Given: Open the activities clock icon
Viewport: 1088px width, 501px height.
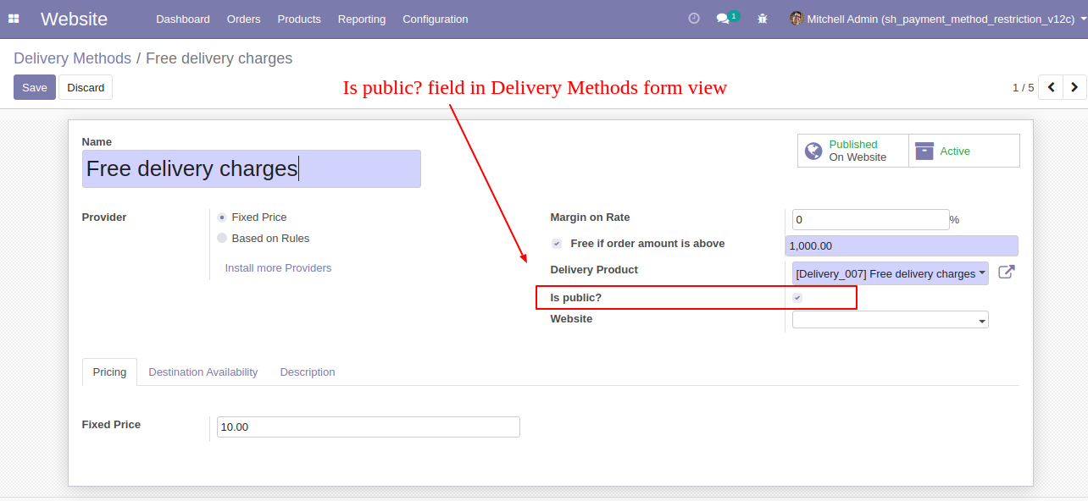Looking at the screenshot, I should click(x=694, y=18).
